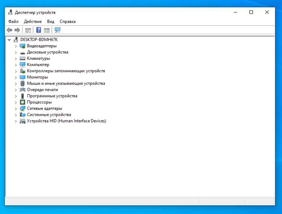Select the Компьютер row
This screenshot has width=282, height=214.
pos(38,64)
